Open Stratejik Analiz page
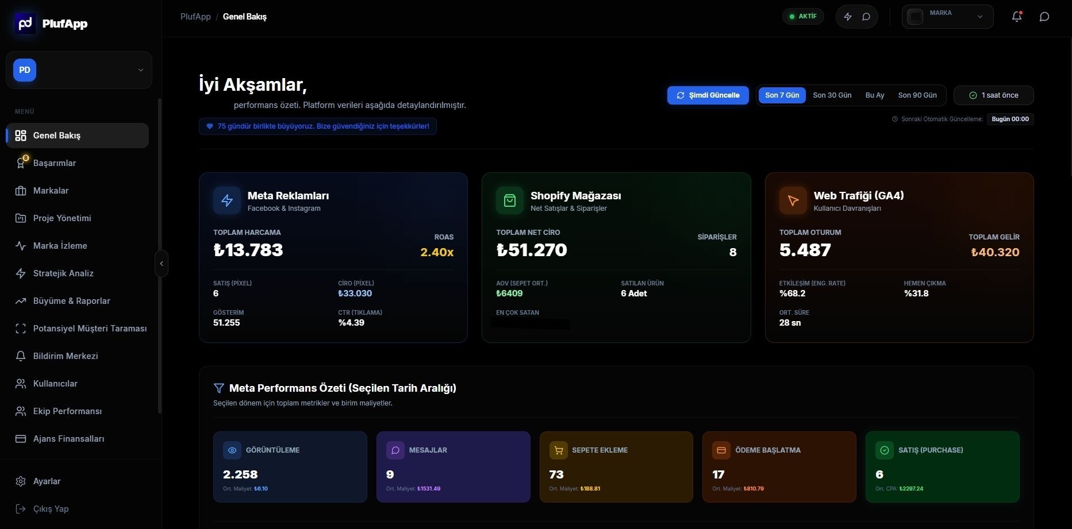This screenshot has width=1072, height=529. (77, 273)
